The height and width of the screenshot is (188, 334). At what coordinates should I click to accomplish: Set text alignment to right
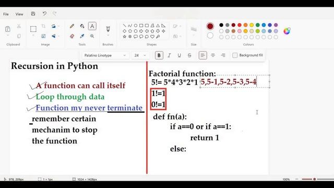223,55
